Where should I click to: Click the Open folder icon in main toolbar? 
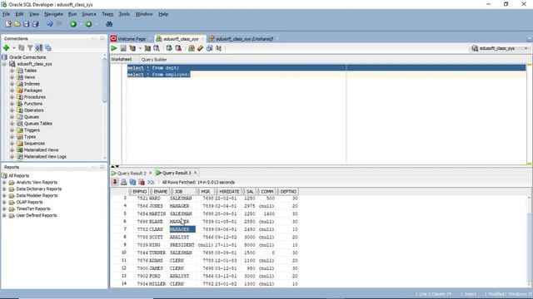point(17,24)
